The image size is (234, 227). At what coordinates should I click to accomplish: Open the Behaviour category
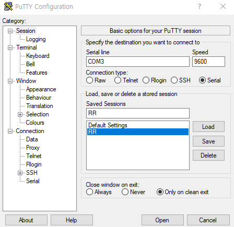[39, 98]
